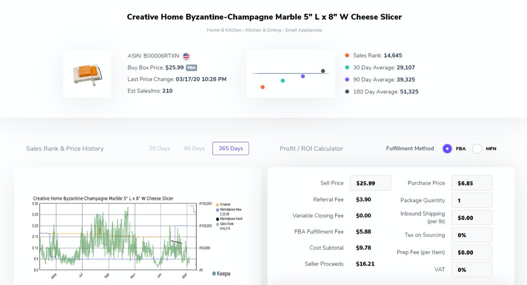Click the cheese slicer product thumbnail
The width and height of the screenshot is (527, 285).
(x=87, y=74)
